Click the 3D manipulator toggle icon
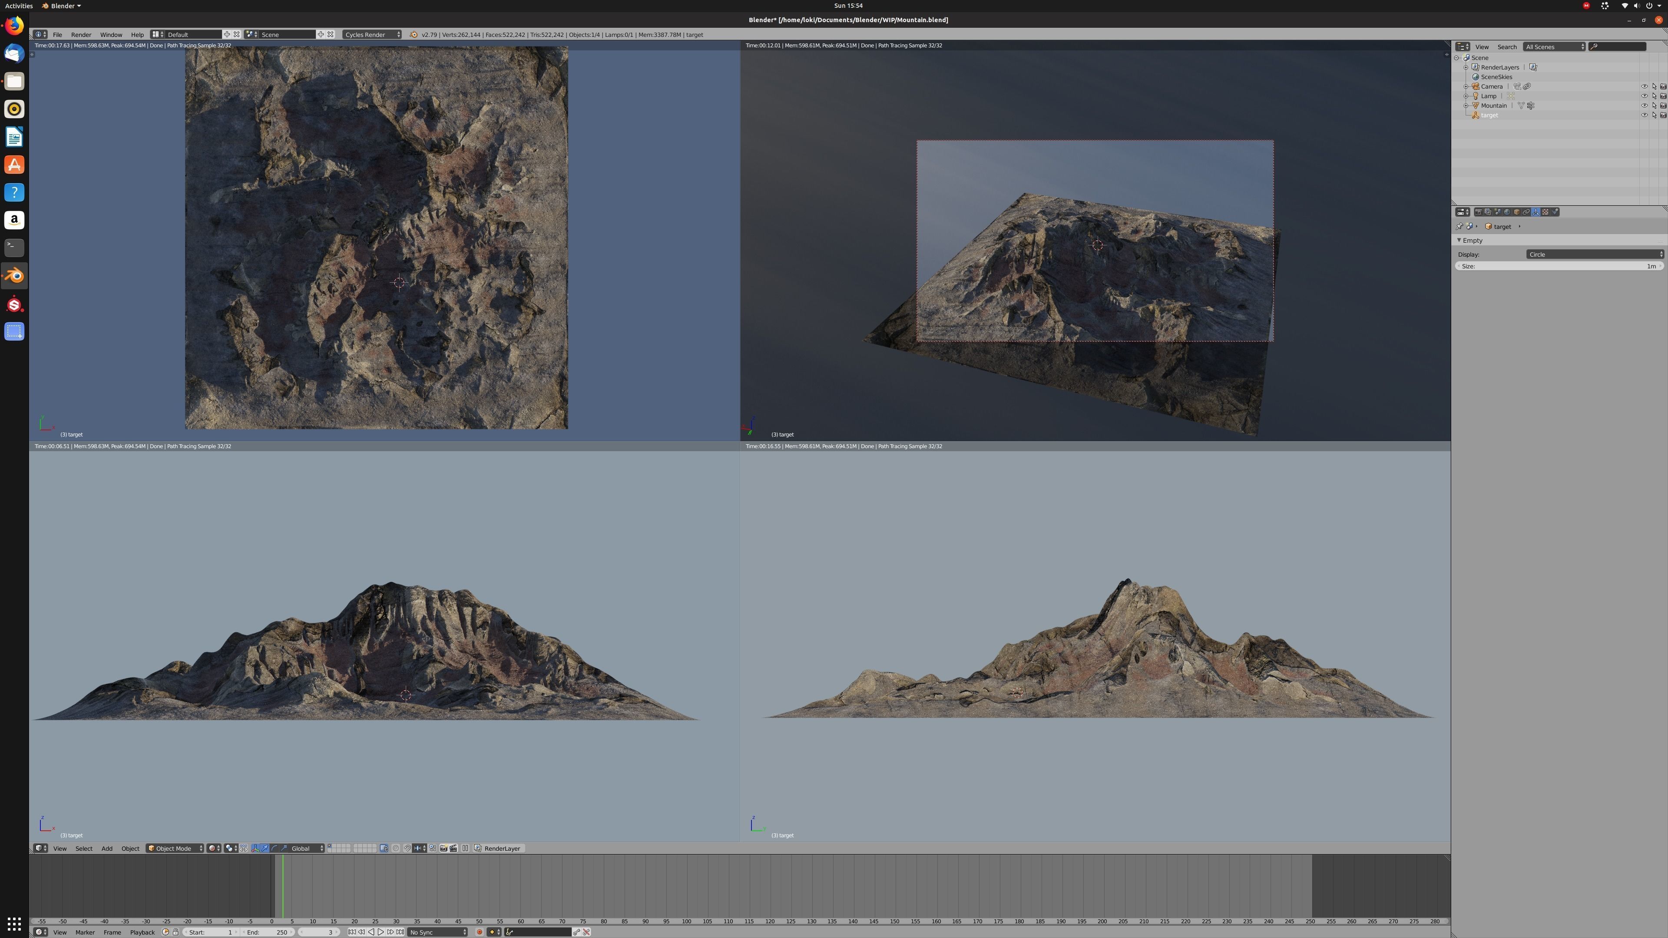Screen dimensions: 1668x938 point(255,849)
